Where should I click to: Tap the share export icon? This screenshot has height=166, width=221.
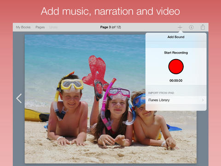pyautogui.click(x=203, y=27)
